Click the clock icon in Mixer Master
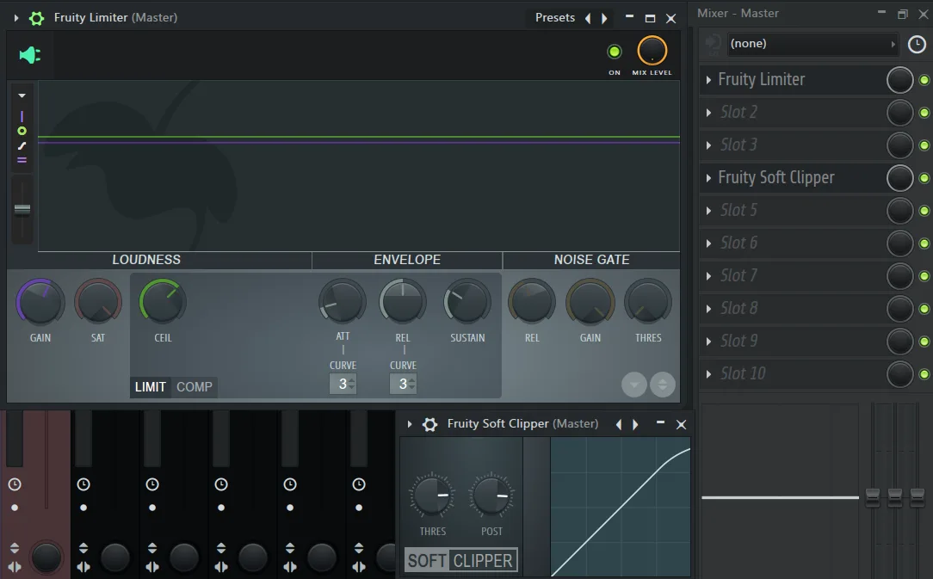The width and height of the screenshot is (933, 579). 917,44
